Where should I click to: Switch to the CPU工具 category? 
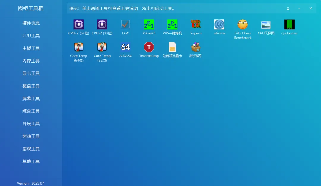pos(31,36)
